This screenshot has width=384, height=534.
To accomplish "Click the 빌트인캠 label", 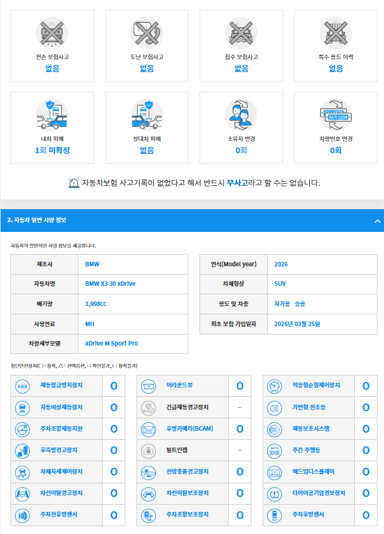I will (x=177, y=450).
